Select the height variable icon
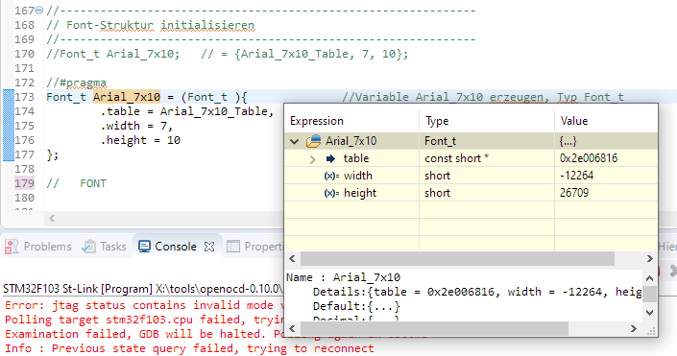Viewport: 677px width, 356px height. (x=331, y=193)
